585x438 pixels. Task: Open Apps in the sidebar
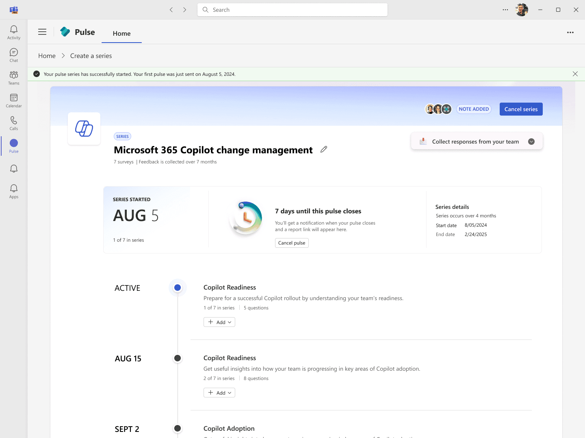[14, 191]
